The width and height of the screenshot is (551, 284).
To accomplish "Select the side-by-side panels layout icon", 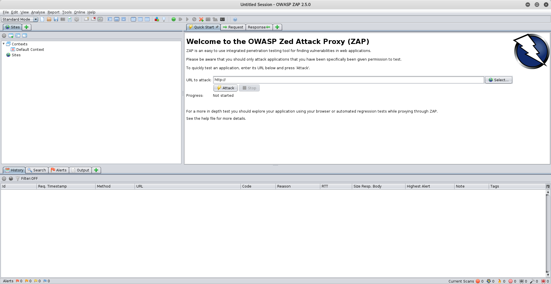I will [140, 19].
